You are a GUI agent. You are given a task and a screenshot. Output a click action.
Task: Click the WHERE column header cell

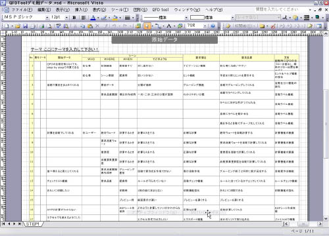[x=109, y=59]
